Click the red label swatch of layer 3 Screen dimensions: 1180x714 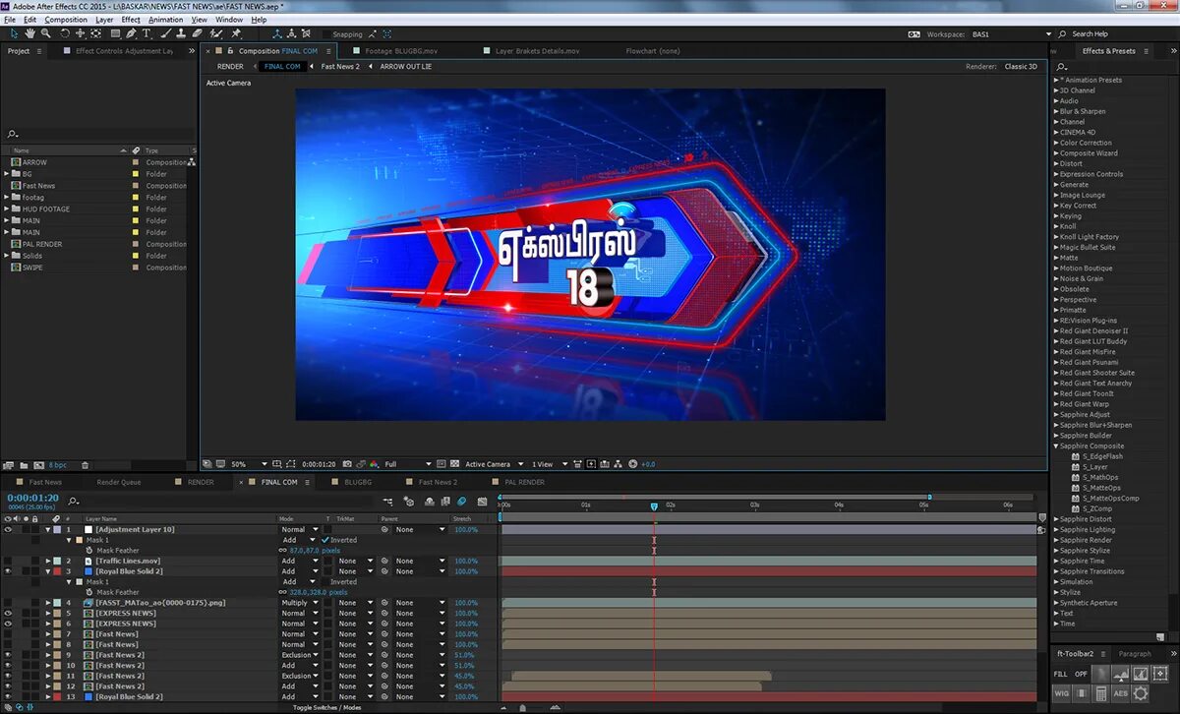(x=57, y=571)
